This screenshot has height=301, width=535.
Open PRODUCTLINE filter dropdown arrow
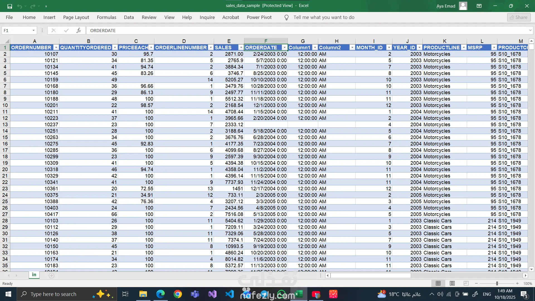tap(464, 48)
